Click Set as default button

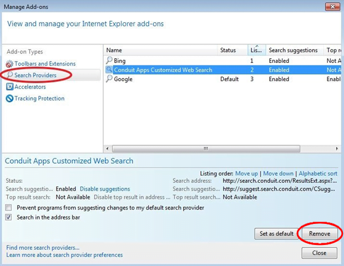tap(276, 233)
